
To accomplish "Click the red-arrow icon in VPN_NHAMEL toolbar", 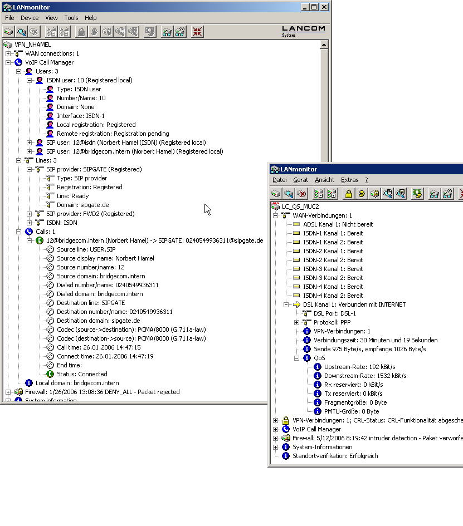I will 197,32.
